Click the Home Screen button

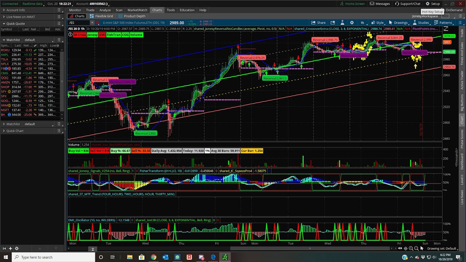[352, 4]
